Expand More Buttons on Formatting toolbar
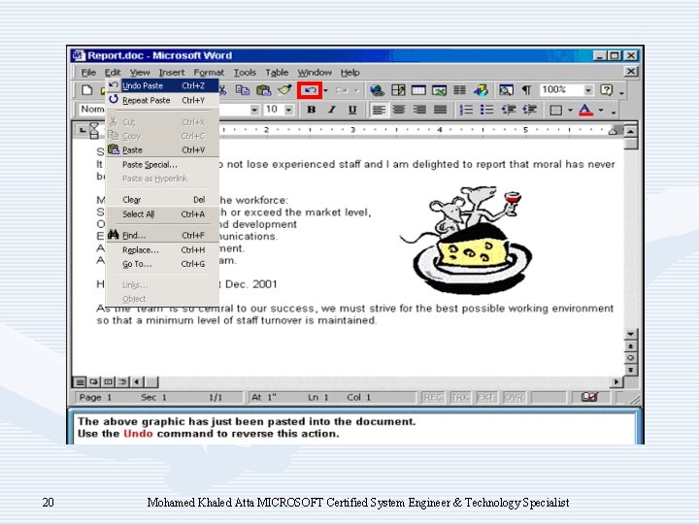This screenshot has height=524, width=699. tap(614, 112)
